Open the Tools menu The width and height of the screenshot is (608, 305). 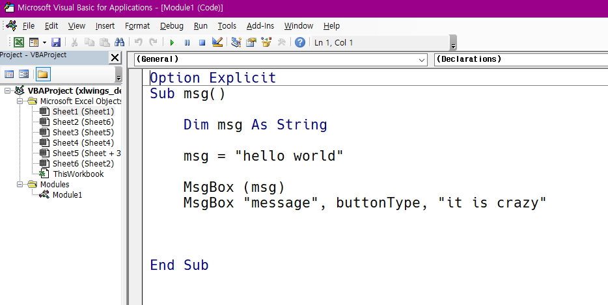[227, 26]
